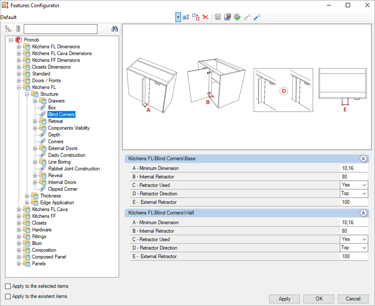Click the blind corner preview diagram
Image resolution: width=375 pixels, height=306 pixels.
(x=247, y=87)
